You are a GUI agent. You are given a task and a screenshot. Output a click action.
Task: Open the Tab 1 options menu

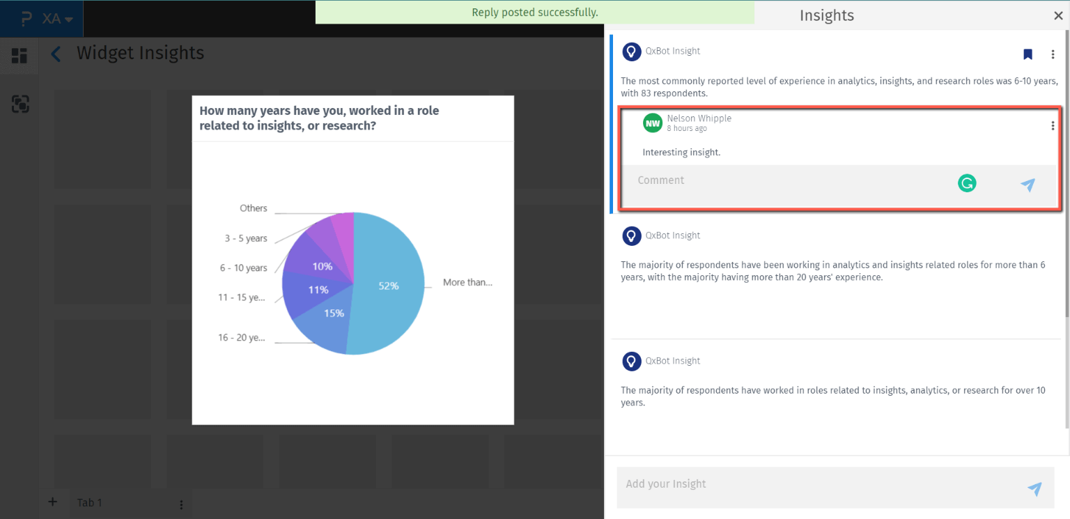click(x=180, y=503)
